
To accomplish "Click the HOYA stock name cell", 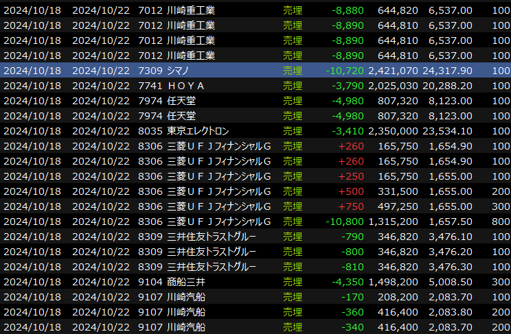I will click(x=186, y=86).
